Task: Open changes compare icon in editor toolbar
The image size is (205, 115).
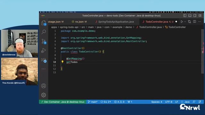Action: click(x=189, y=22)
